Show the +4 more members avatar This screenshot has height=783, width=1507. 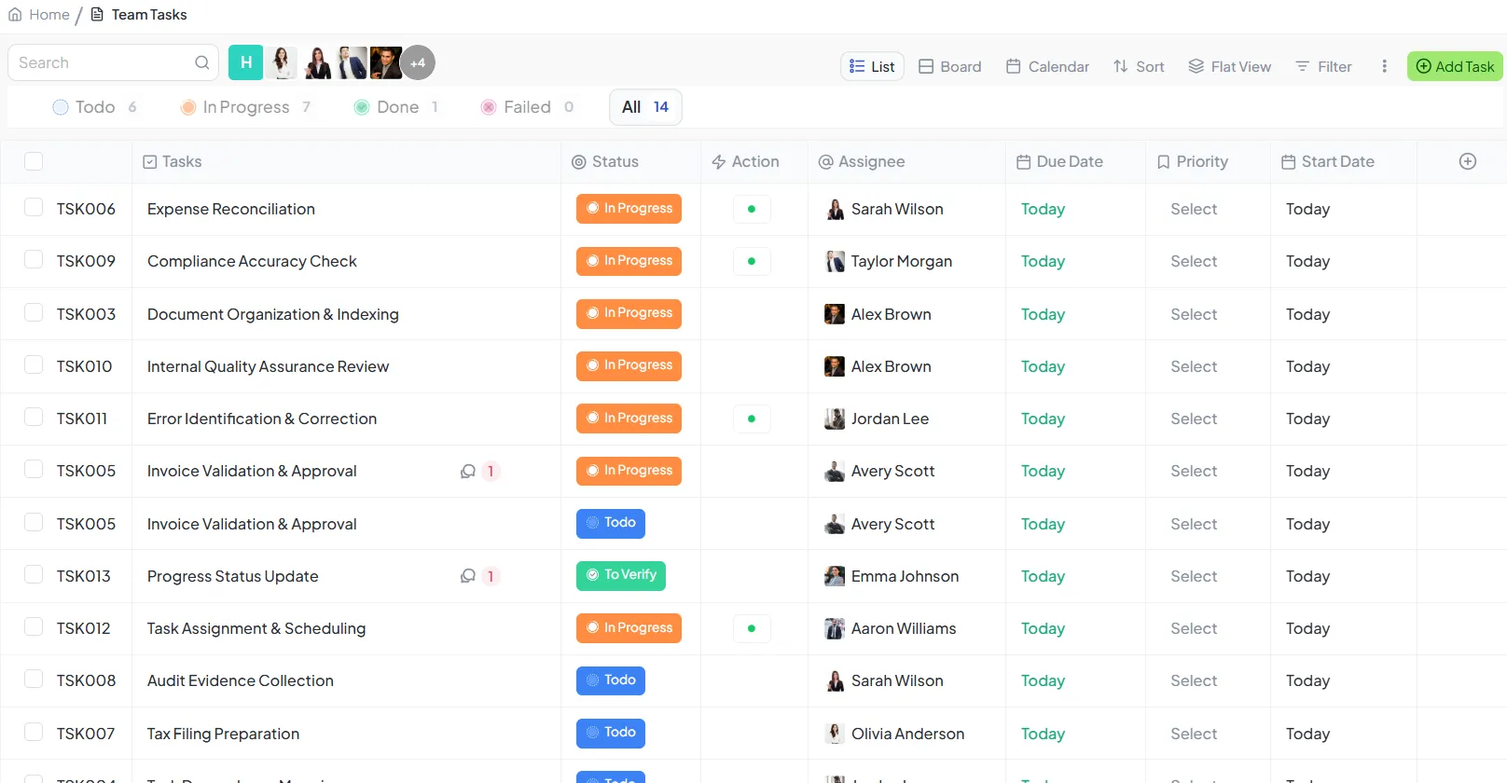point(418,62)
